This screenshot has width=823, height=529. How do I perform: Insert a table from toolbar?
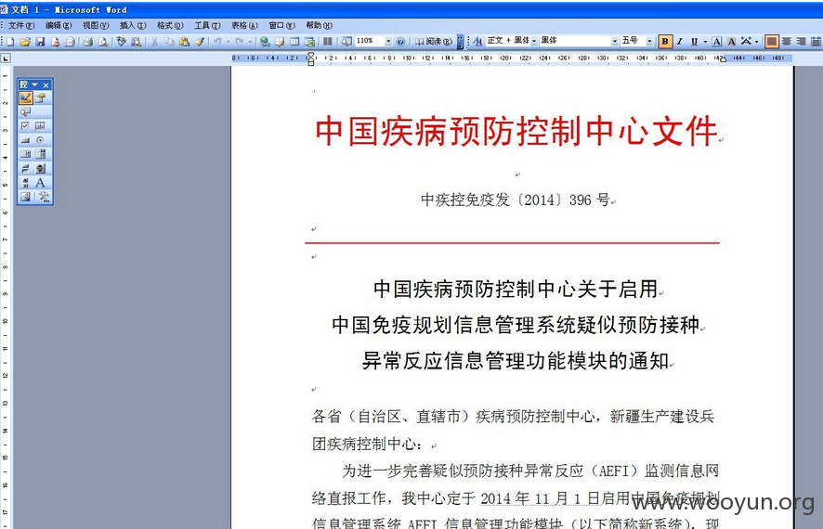coord(294,42)
